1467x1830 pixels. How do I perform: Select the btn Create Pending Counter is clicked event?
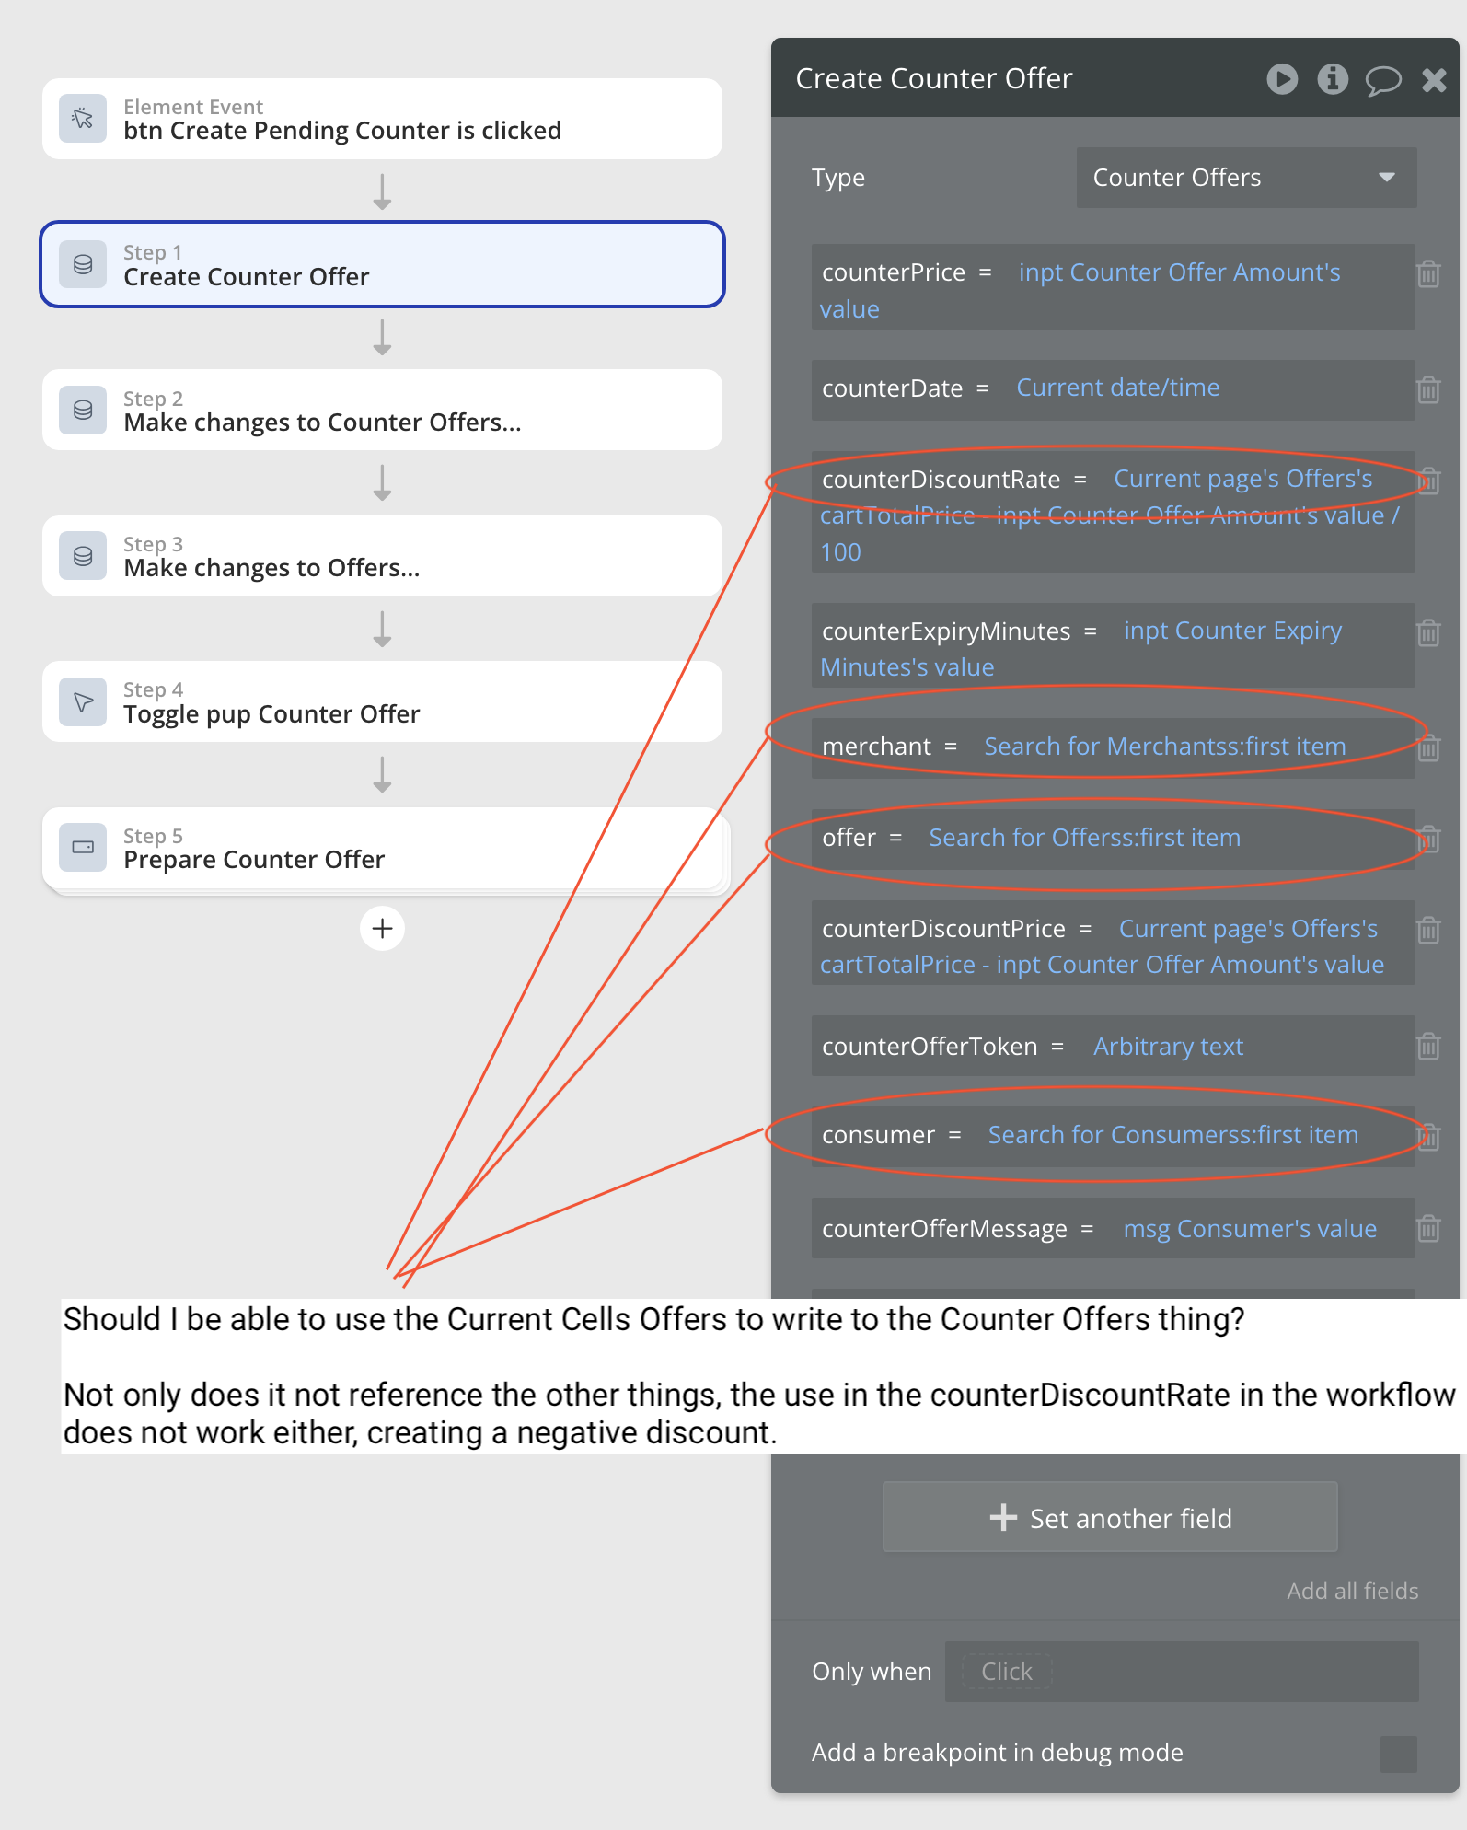tap(382, 119)
